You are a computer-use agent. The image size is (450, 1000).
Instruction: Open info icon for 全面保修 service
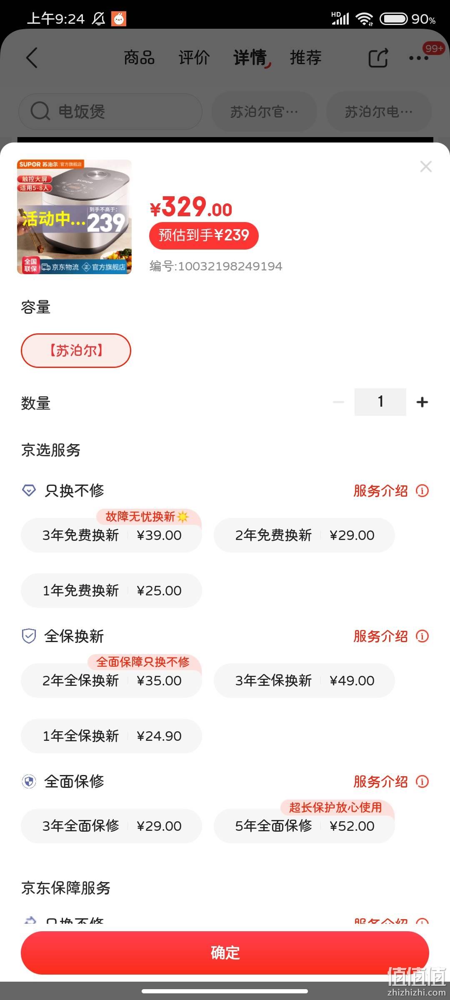pos(422,782)
